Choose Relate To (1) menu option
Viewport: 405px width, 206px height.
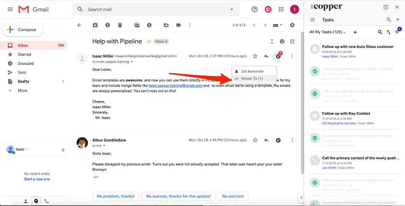click(x=254, y=79)
